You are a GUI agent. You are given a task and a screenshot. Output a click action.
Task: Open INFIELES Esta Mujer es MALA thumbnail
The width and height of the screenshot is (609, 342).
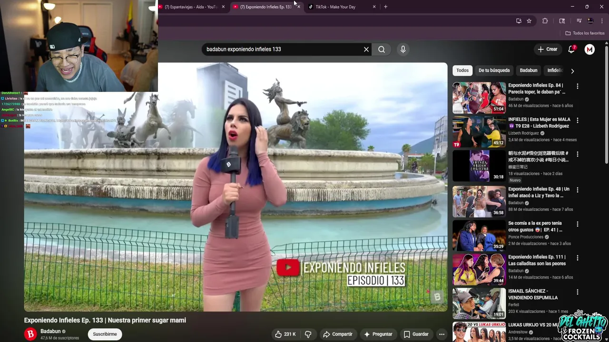479,132
